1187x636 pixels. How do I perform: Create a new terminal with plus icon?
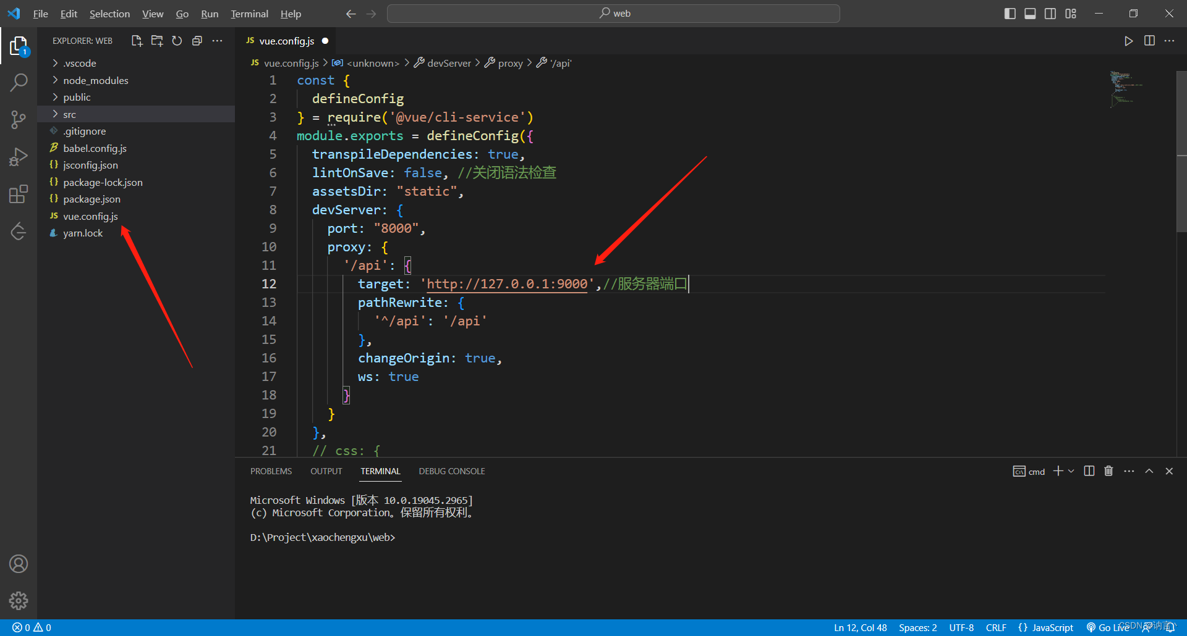[1058, 471]
